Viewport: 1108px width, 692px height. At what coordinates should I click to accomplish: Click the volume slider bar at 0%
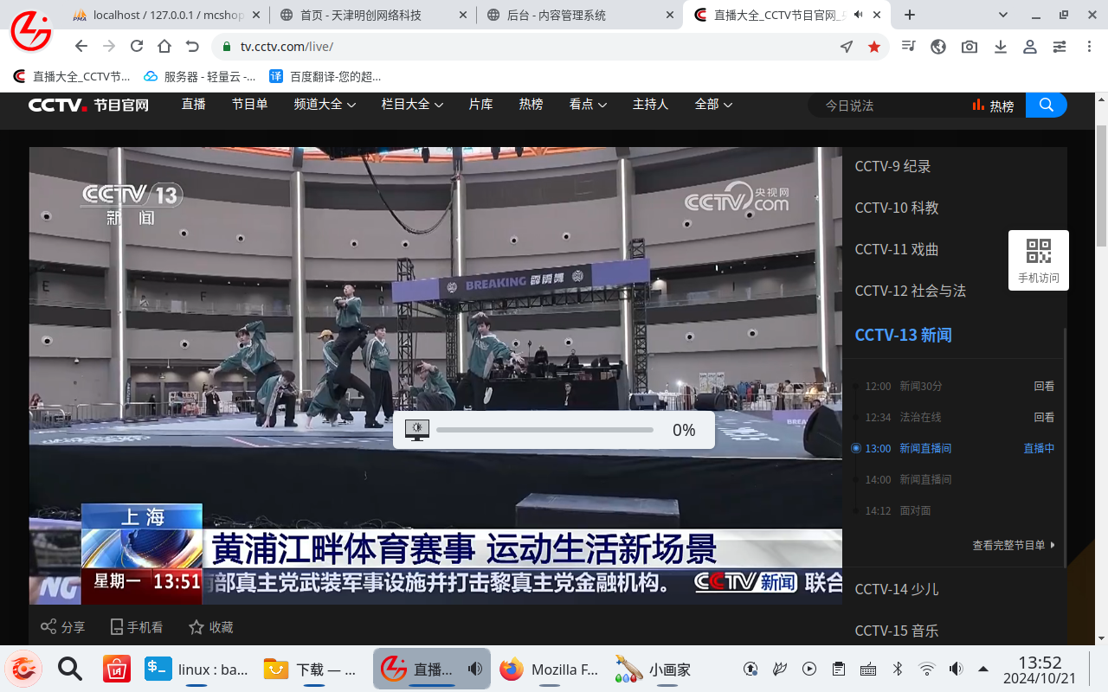544,430
